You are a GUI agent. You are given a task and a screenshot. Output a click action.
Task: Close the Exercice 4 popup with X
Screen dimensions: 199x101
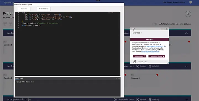167,29
